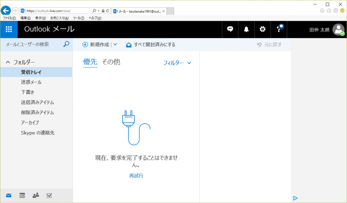The height and width of the screenshot is (203, 347).
Task: Click the browser smiley feedback icon
Action: (342, 10)
